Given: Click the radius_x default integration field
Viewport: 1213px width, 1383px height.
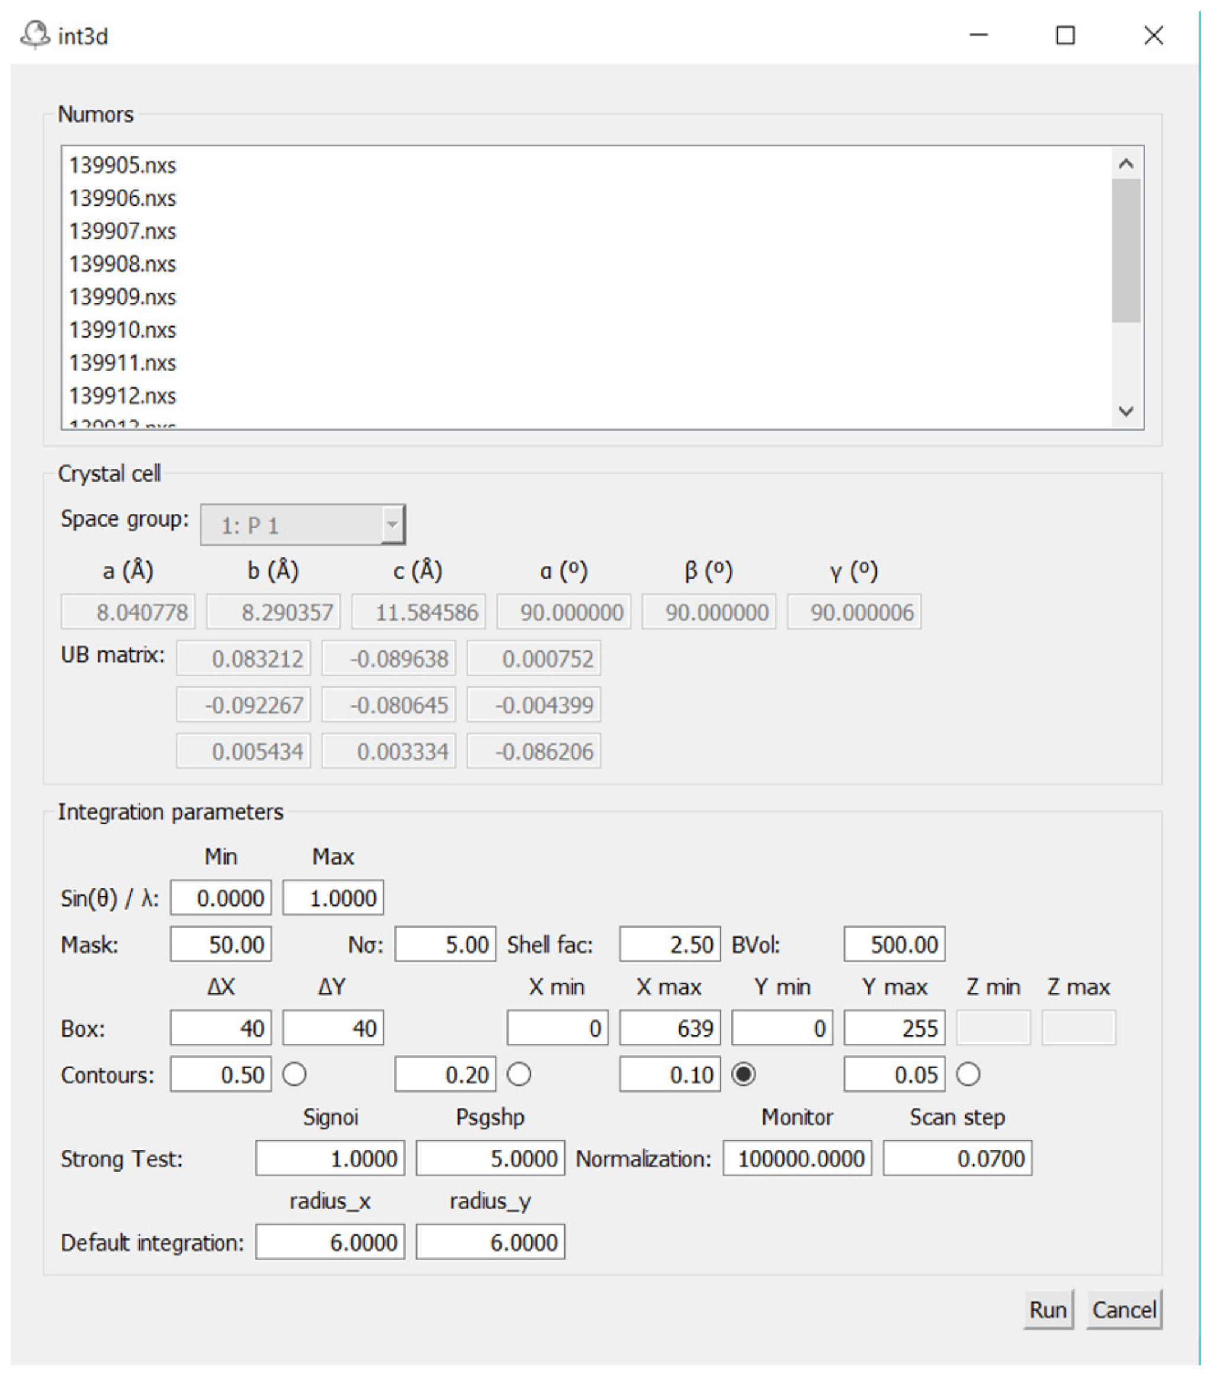Looking at the screenshot, I should pos(330,1241).
